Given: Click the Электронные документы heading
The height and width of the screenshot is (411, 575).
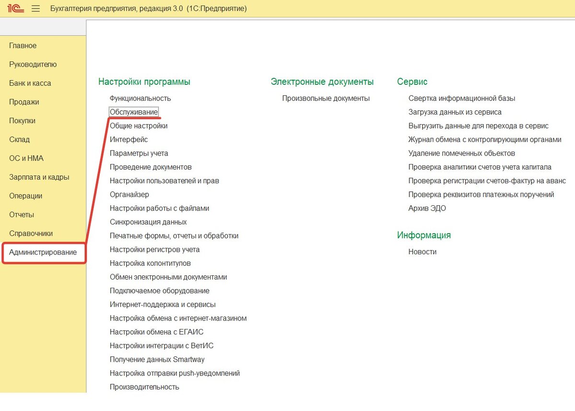Looking at the screenshot, I should pyautogui.click(x=322, y=82).
